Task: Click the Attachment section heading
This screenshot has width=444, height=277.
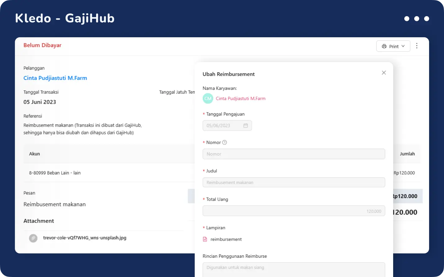Action: coord(39,221)
